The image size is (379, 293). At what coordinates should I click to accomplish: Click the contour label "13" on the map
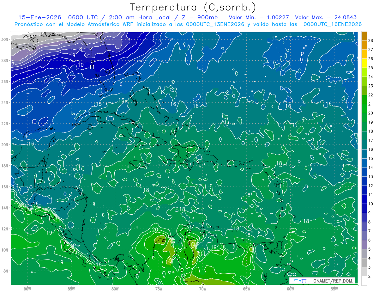[61, 84]
